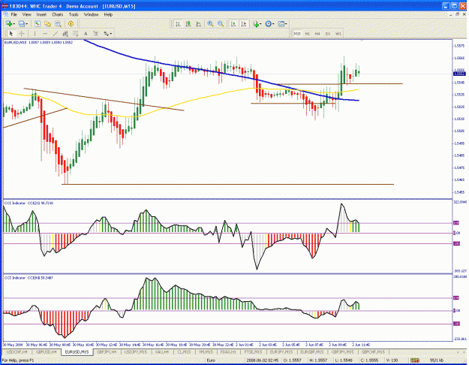Switch to the USDJPY,M15 chart tab

click(136, 351)
